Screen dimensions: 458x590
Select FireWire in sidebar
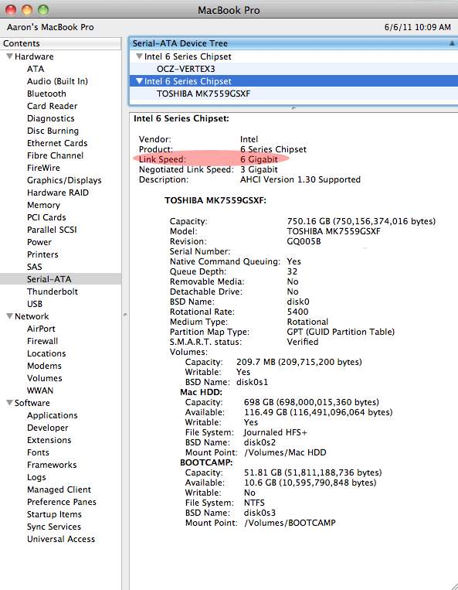click(43, 168)
